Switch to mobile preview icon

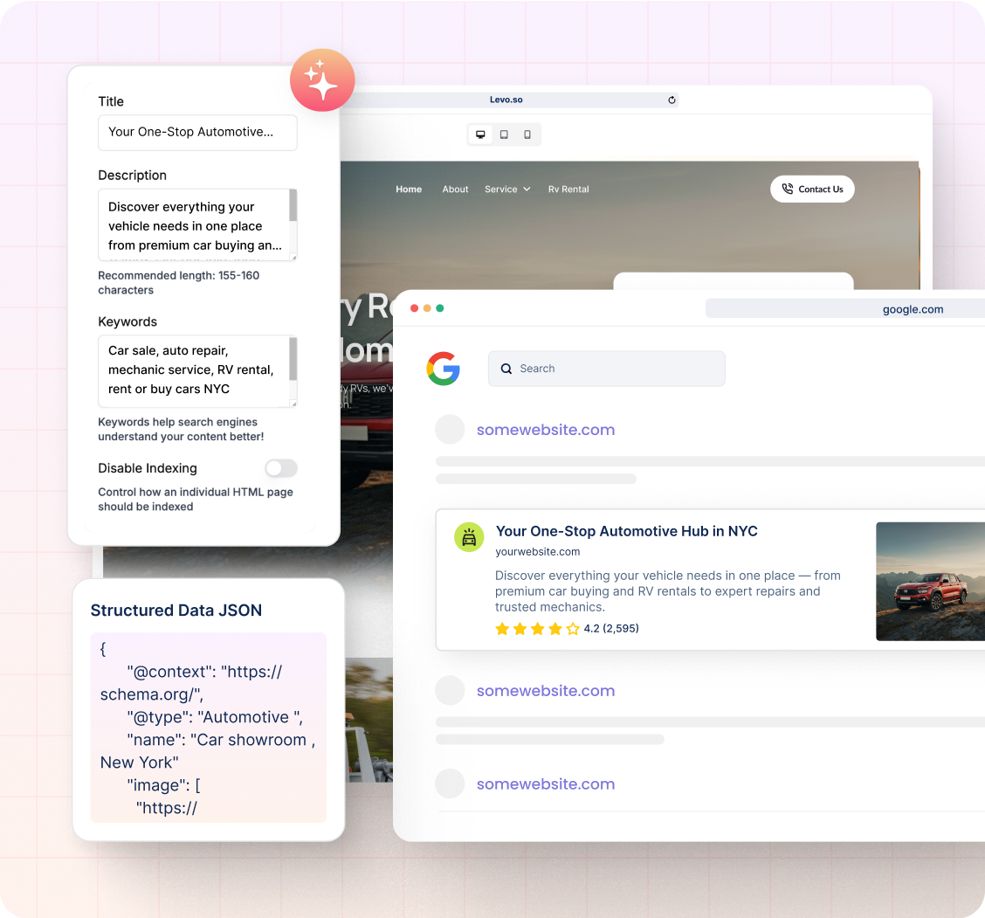[x=527, y=135]
